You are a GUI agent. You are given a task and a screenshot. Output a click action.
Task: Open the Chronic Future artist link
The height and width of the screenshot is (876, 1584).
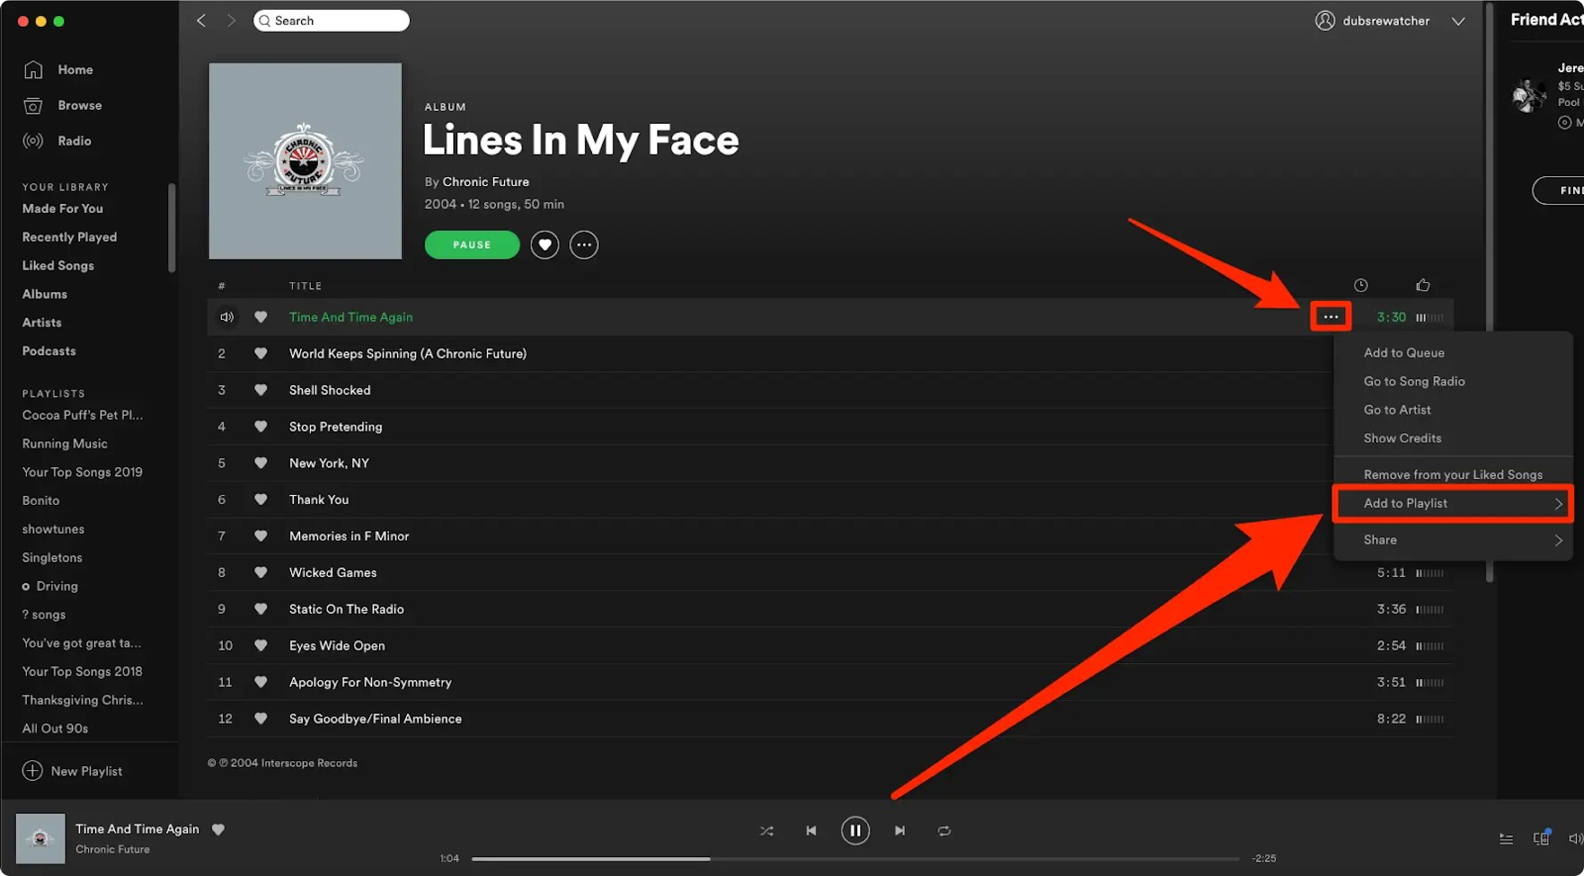tap(485, 182)
